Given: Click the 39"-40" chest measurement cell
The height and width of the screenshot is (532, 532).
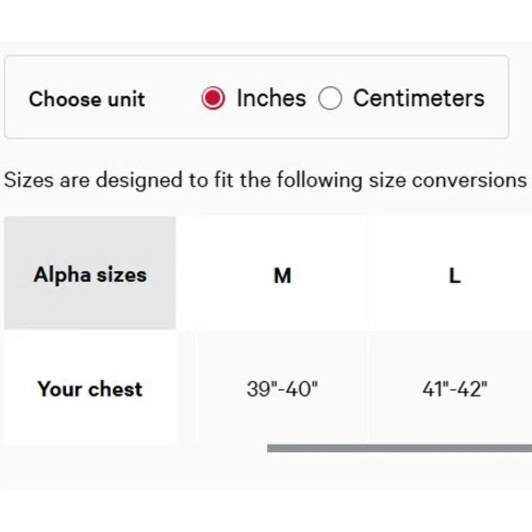Looking at the screenshot, I should coord(282,389).
